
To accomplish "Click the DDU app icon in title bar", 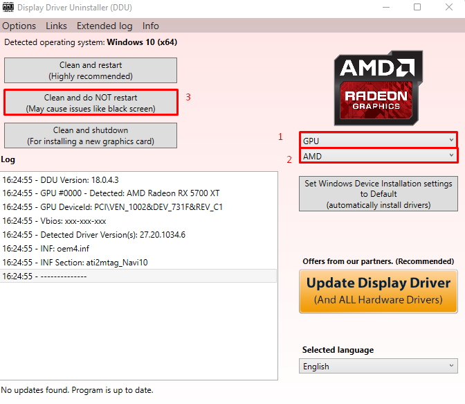I will (8, 7).
